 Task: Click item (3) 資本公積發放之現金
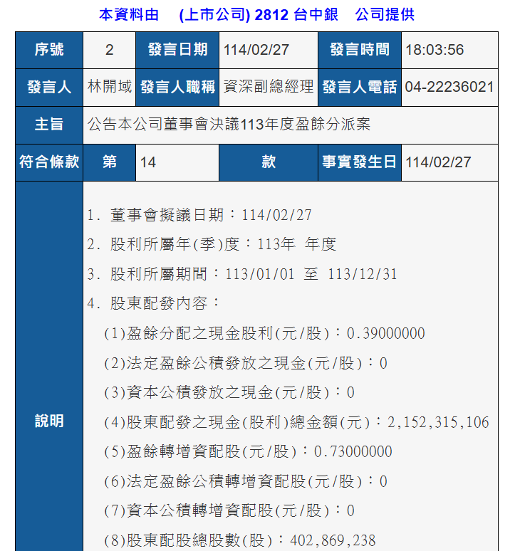click(229, 392)
